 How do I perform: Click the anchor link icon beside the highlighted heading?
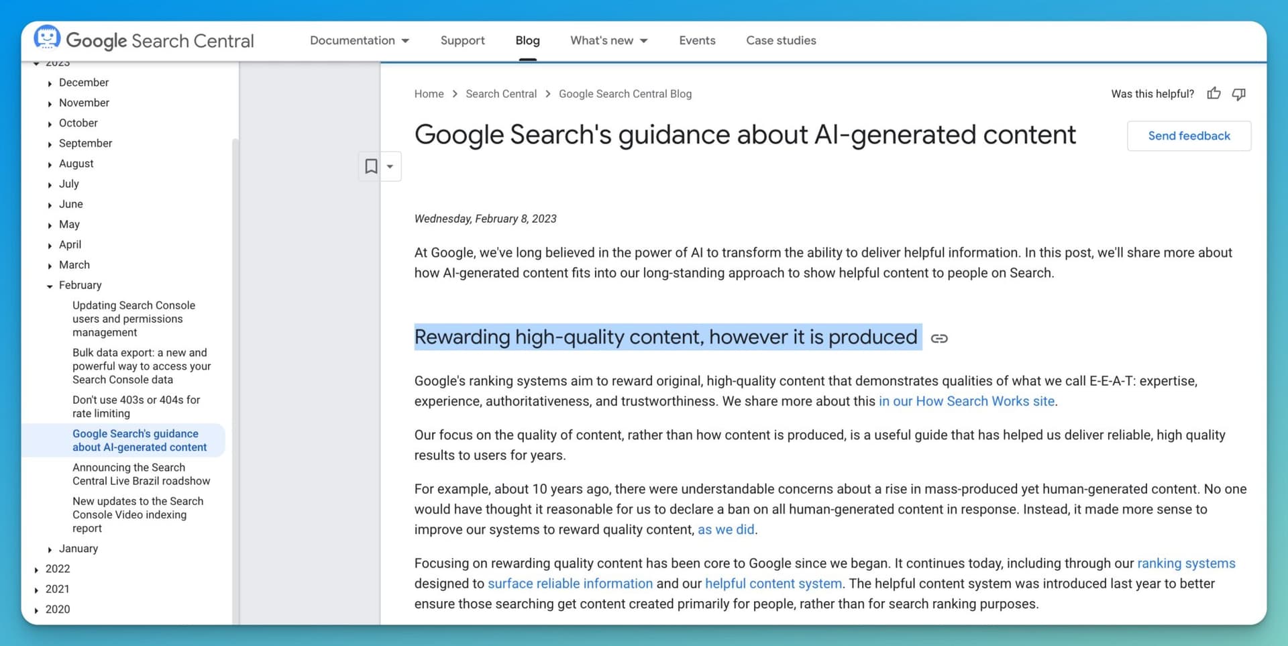(939, 338)
